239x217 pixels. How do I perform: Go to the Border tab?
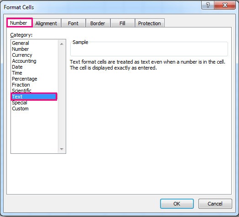(98, 23)
